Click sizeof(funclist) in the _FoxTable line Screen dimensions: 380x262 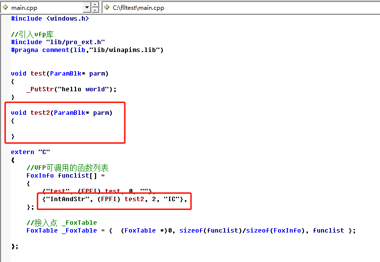click(211, 231)
